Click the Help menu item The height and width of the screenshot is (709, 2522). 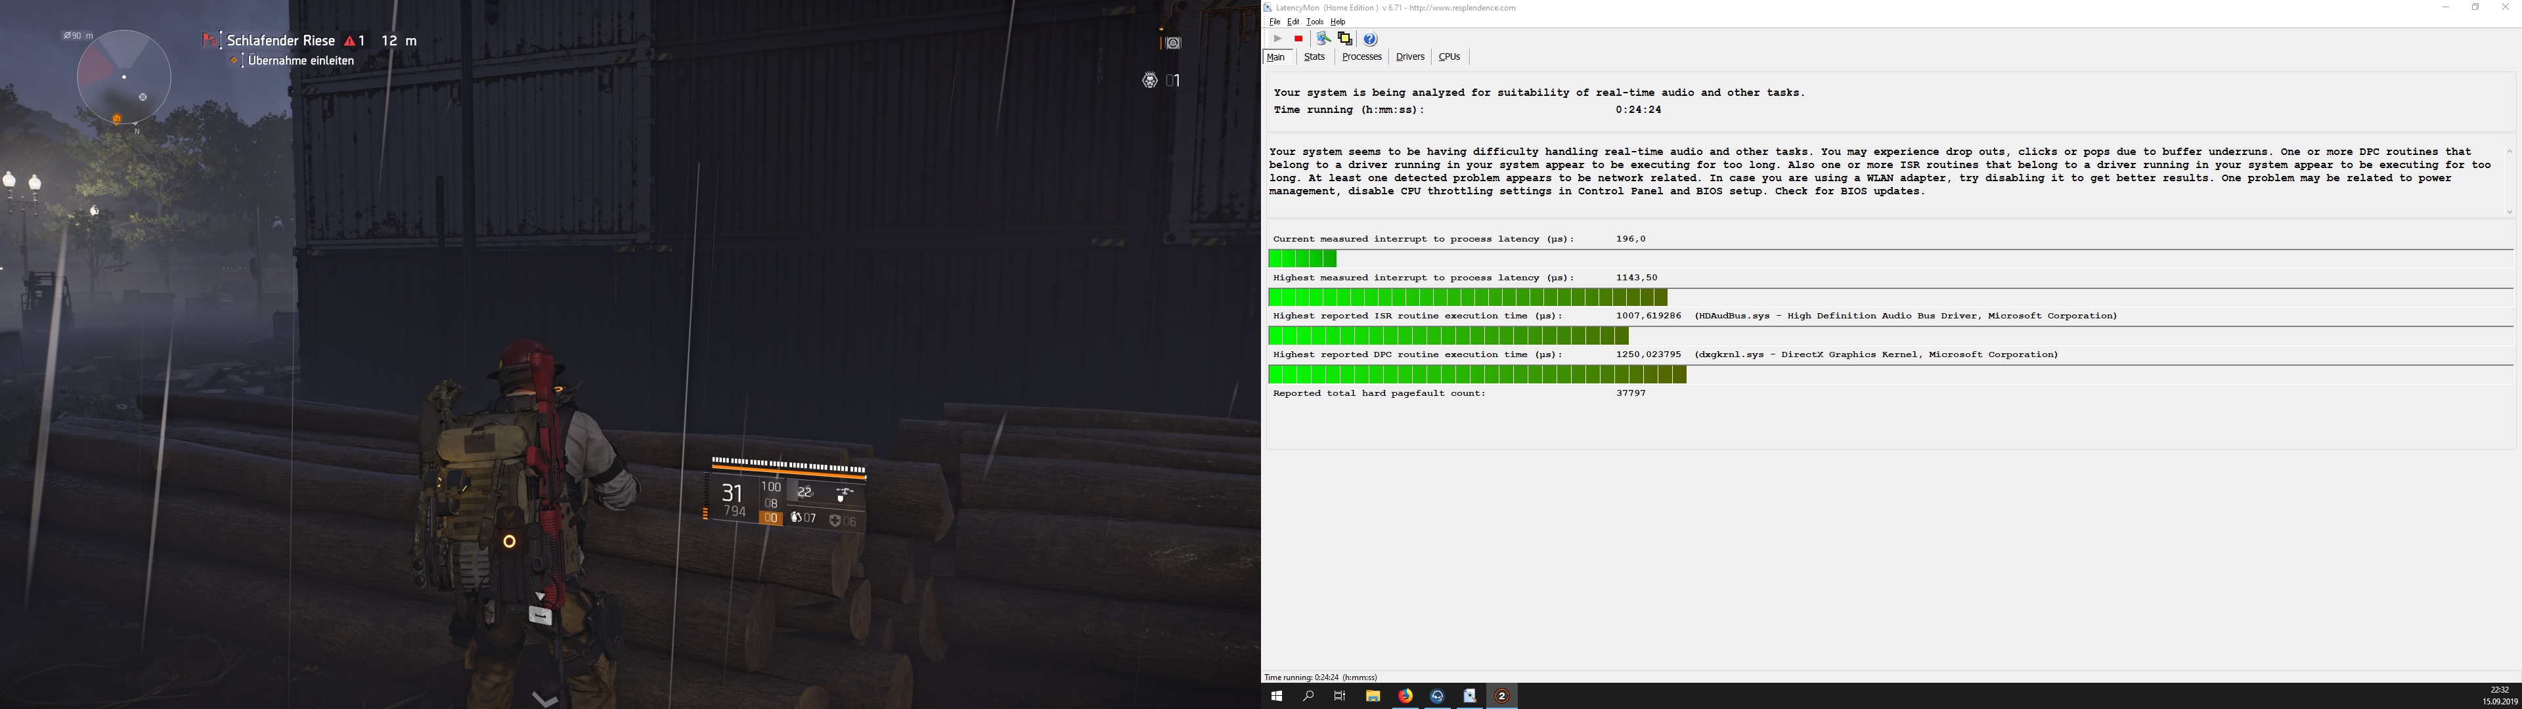coord(1337,22)
